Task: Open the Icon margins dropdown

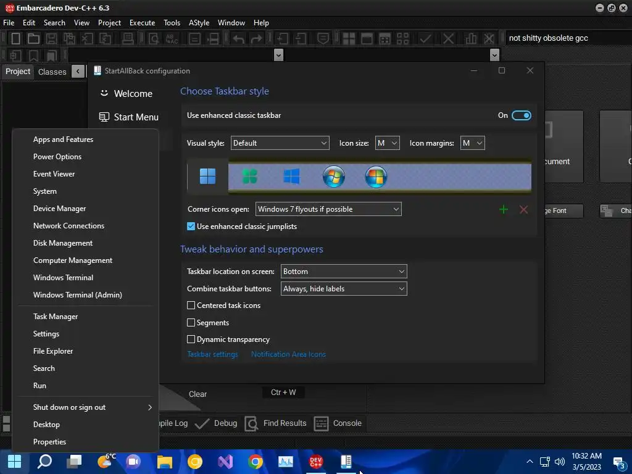Action: pos(472,143)
